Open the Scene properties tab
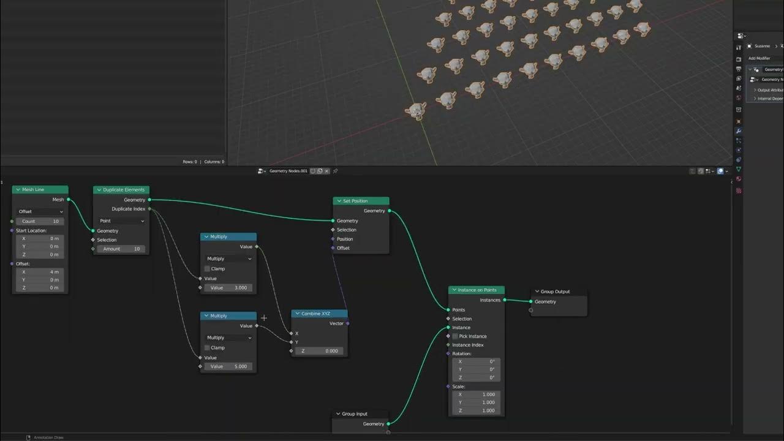 click(739, 88)
